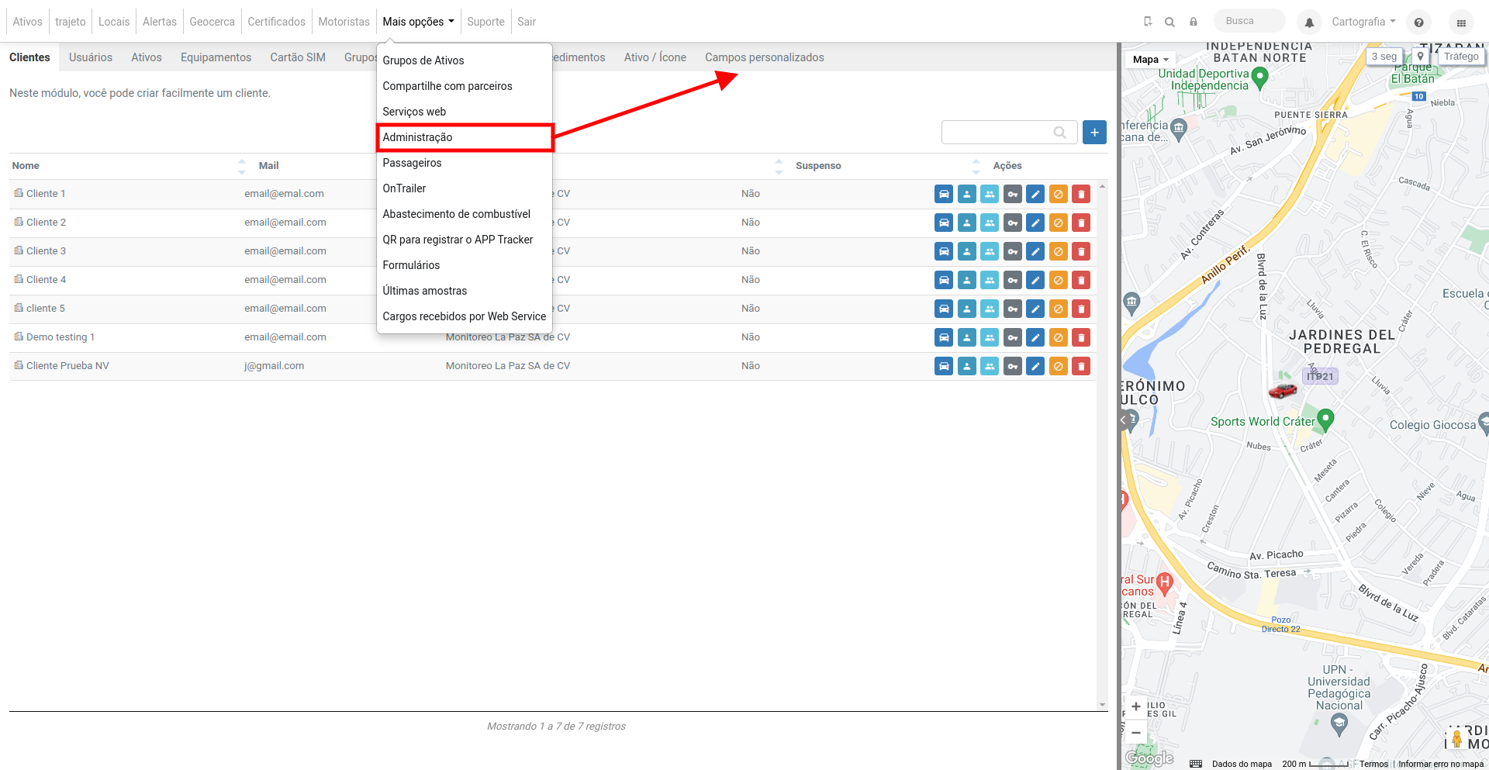Screen dimensions: 1489x770
Task: Click pencil edit icon for Cliente 2
Action: [1035, 223]
